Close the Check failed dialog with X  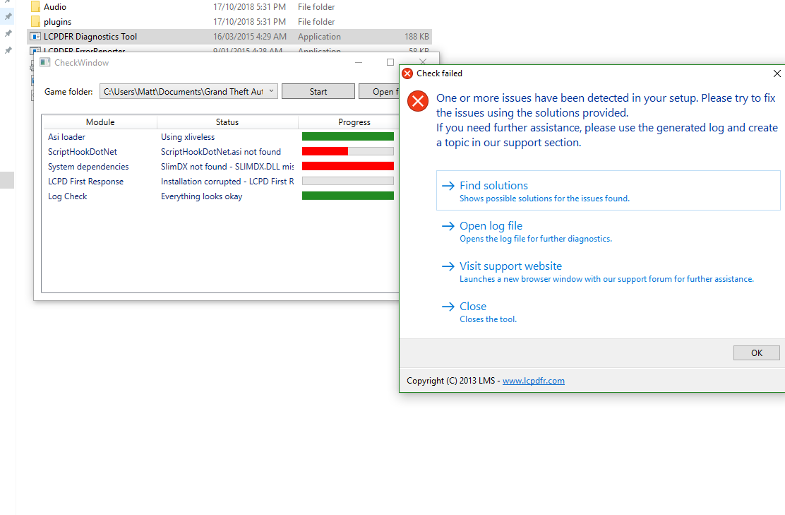coord(777,73)
